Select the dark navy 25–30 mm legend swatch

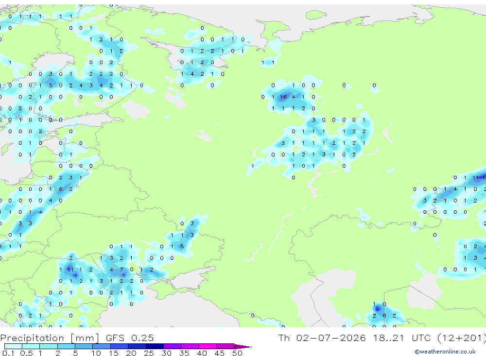tap(155, 346)
